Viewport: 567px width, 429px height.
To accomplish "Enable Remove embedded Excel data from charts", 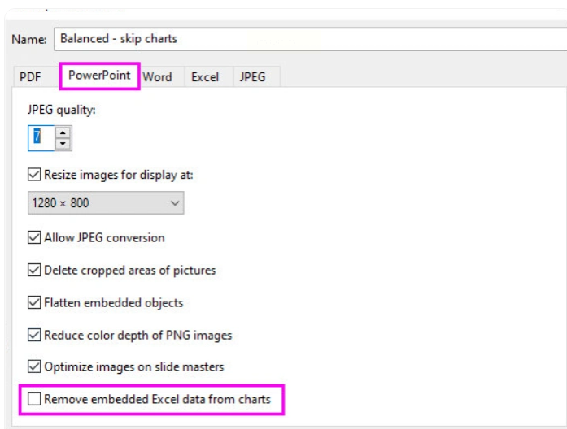I will (34, 399).
